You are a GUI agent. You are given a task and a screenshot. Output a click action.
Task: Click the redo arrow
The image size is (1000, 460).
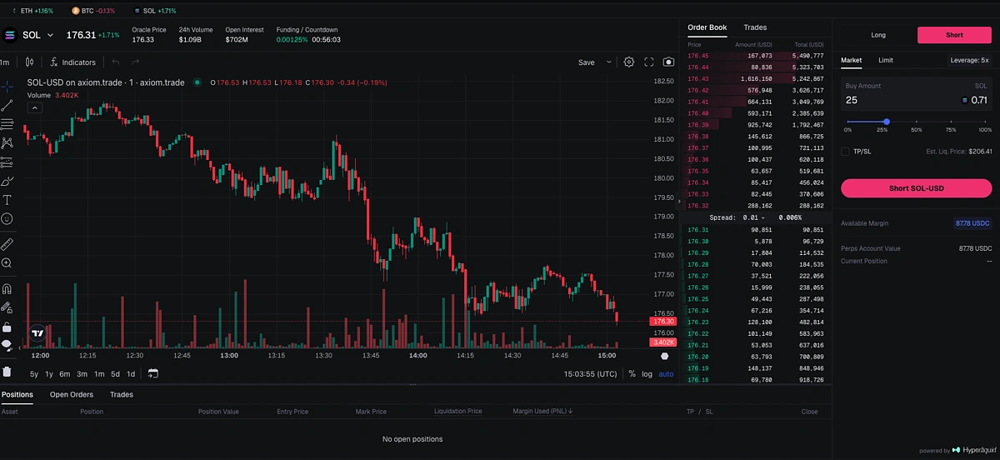click(135, 62)
